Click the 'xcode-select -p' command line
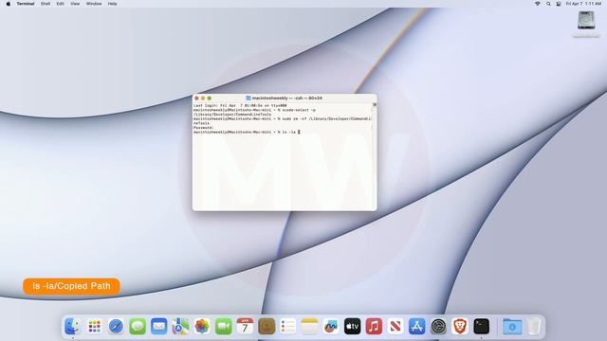The image size is (607, 341). point(254,110)
